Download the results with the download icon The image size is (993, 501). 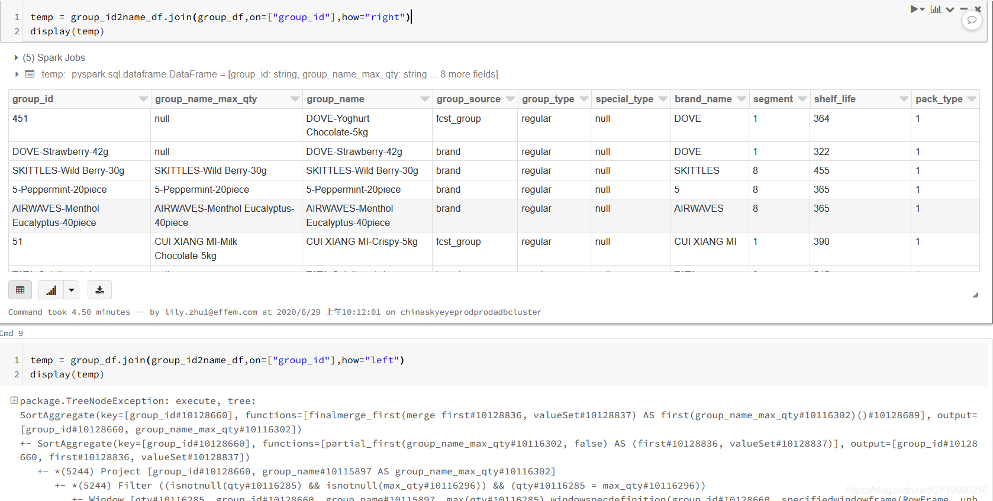pos(99,290)
